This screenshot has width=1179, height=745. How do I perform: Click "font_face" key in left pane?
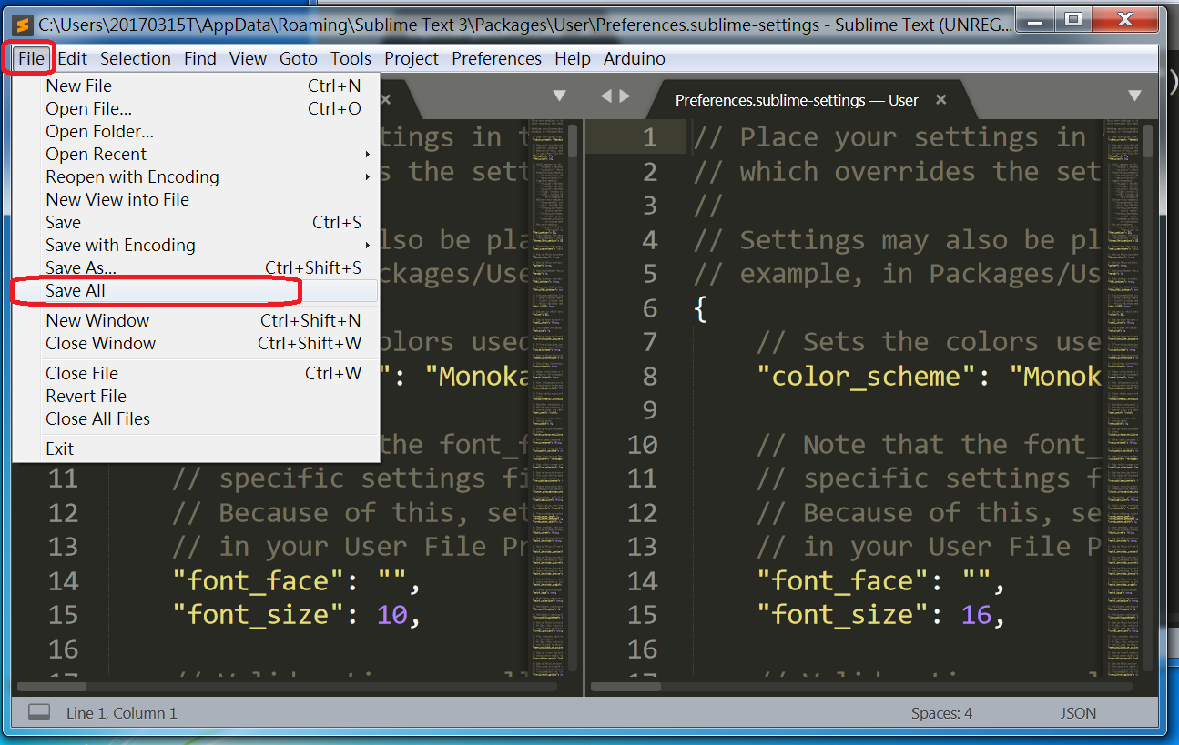259,581
